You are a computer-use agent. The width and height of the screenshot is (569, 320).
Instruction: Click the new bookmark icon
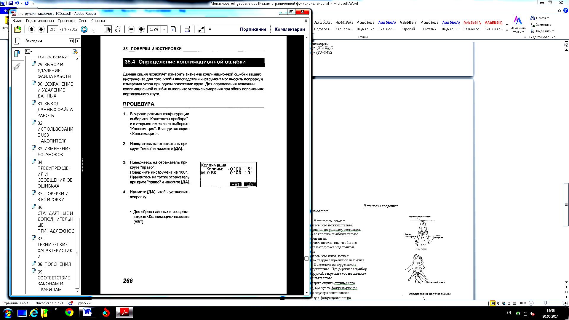coord(75,52)
